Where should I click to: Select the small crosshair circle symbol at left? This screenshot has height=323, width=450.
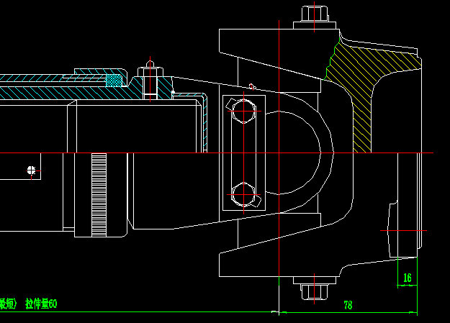point(30,170)
